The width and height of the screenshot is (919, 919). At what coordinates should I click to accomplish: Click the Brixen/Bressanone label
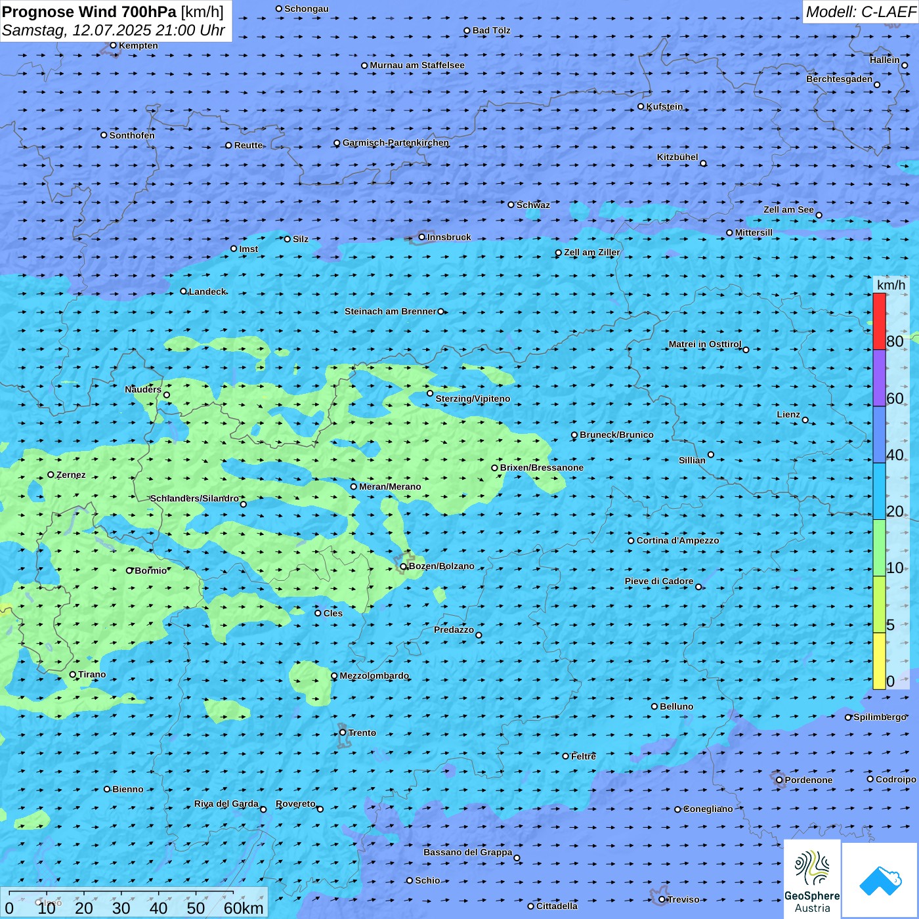[542, 467]
